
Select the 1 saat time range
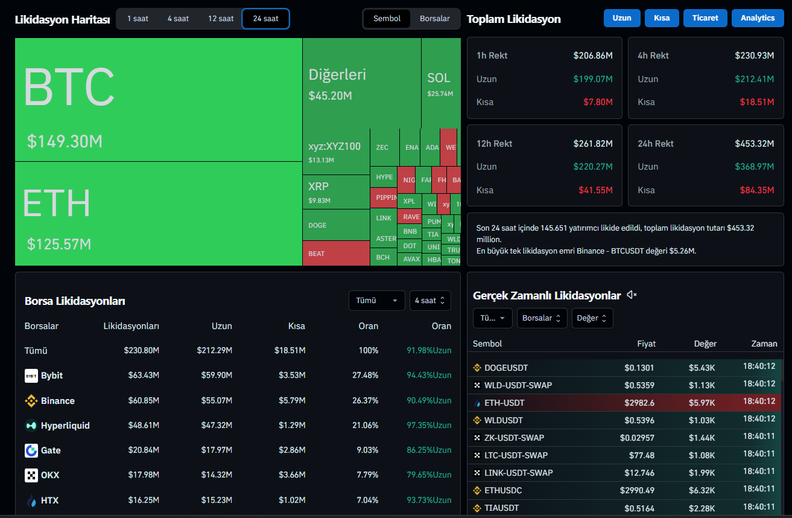tap(138, 19)
